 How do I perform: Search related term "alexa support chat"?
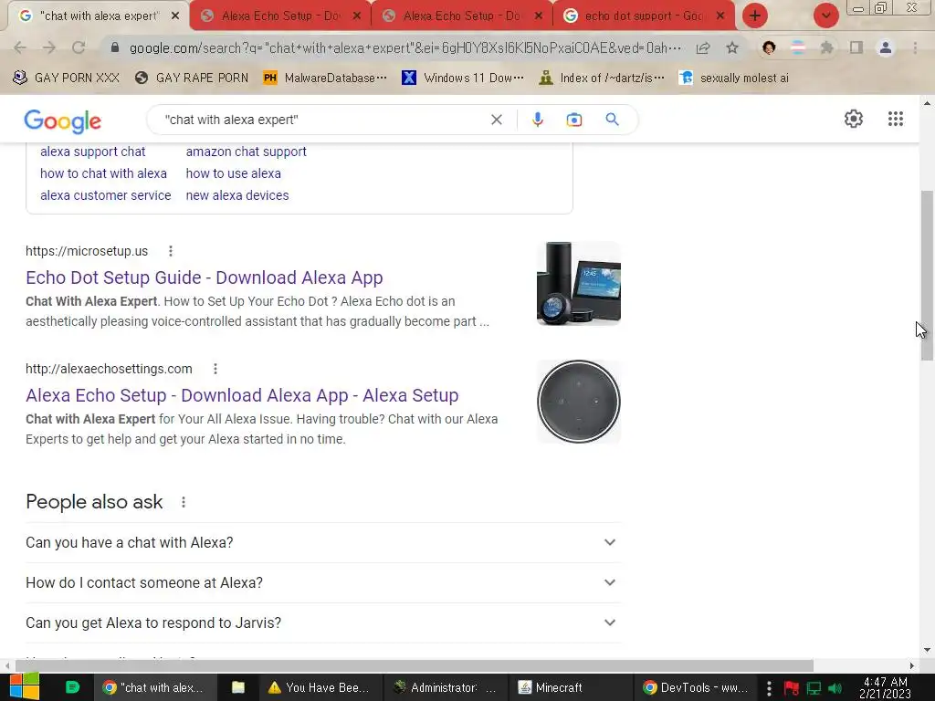coord(92,152)
